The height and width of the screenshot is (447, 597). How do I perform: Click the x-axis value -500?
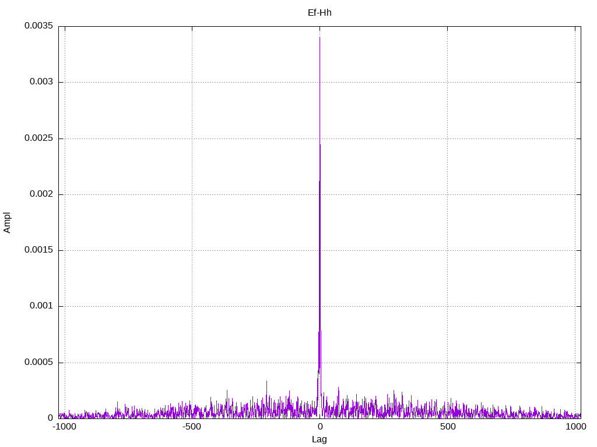(191, 427)
